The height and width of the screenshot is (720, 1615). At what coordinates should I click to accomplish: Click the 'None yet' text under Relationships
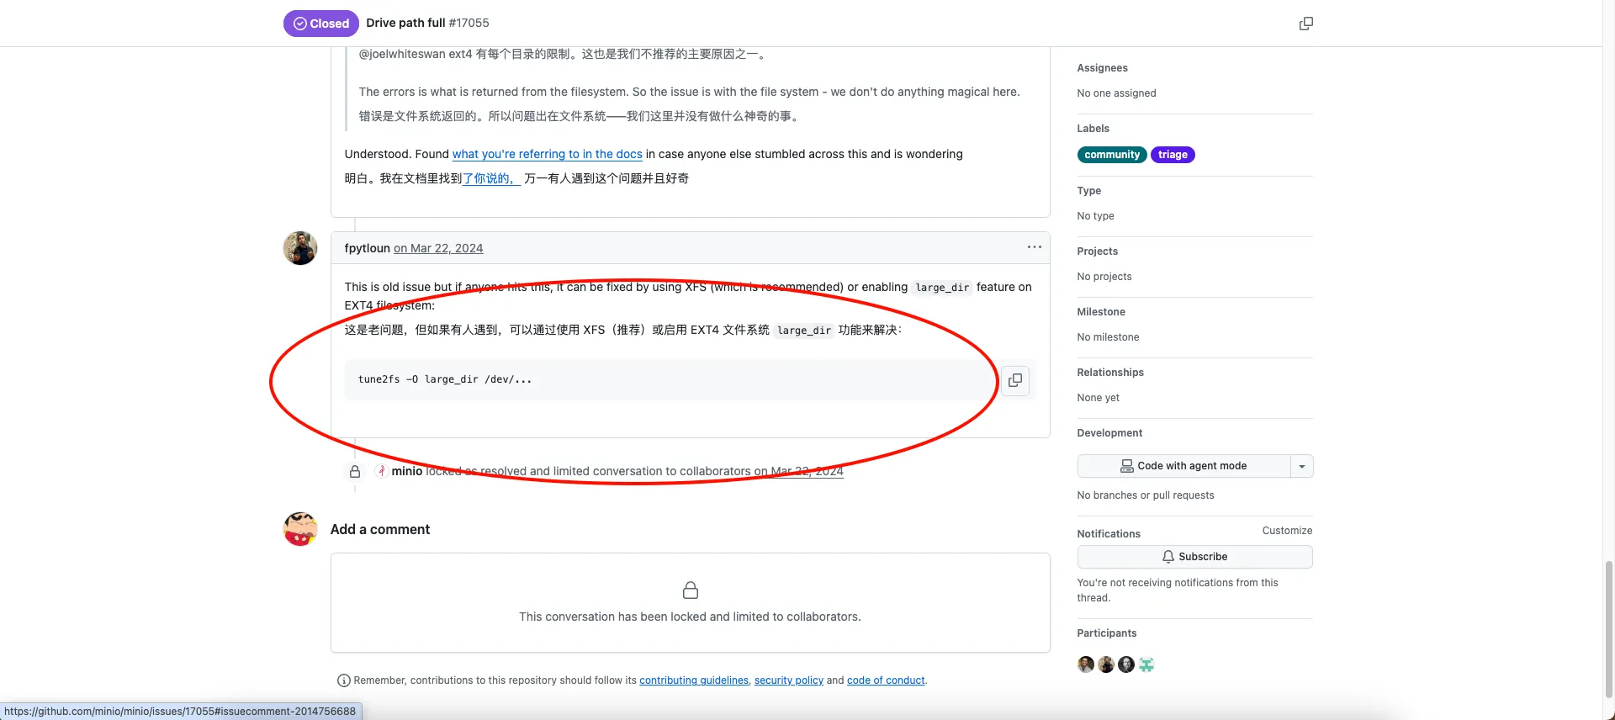coord(1098,398)
